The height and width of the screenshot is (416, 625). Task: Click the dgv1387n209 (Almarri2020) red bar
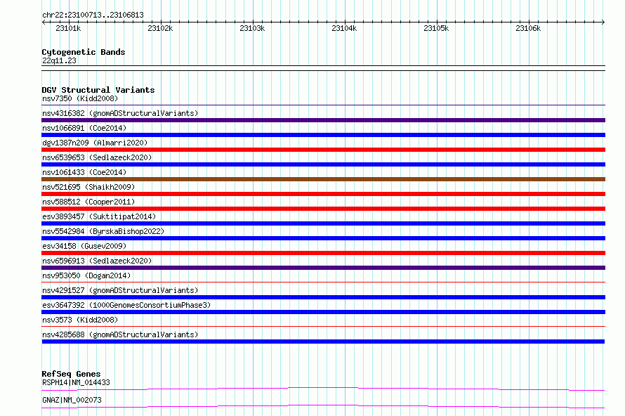click(323, 150)
